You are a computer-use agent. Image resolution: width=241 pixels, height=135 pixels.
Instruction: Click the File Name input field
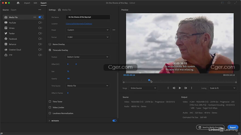[88, 17]
